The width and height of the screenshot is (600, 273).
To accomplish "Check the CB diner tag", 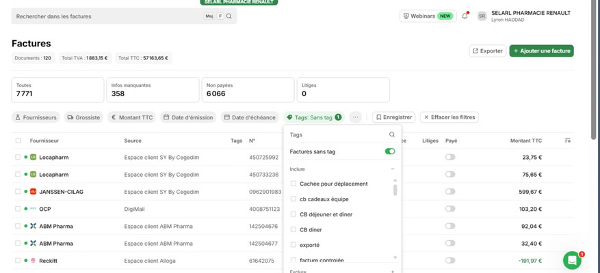I will pos(294,229).
